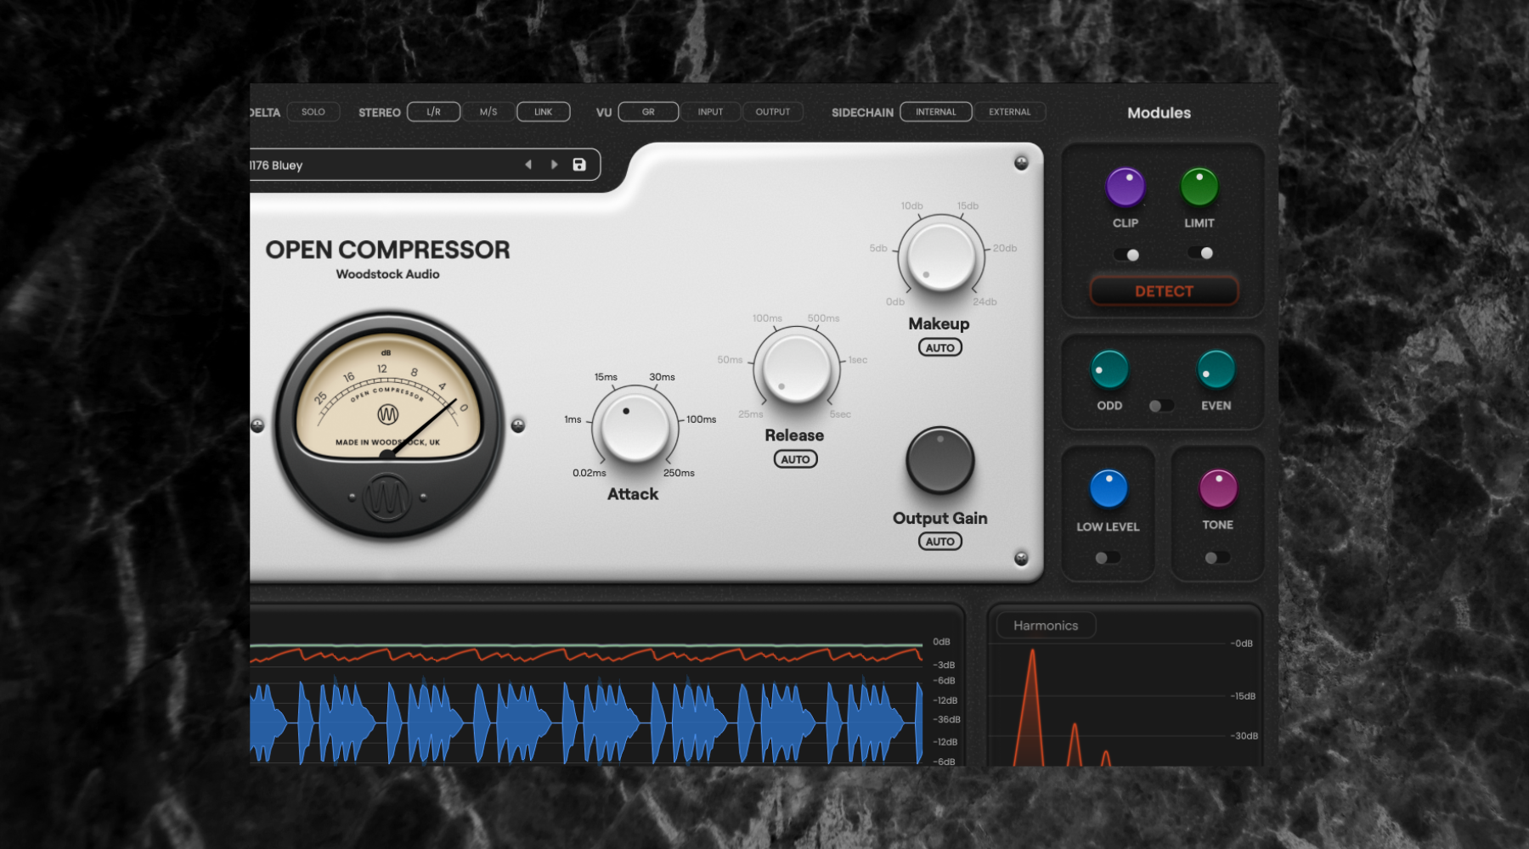Click the magenta TONE knob
The height and width of the screenshot is (849, 1529).
pyautogui.click(x=1218, y=488)
